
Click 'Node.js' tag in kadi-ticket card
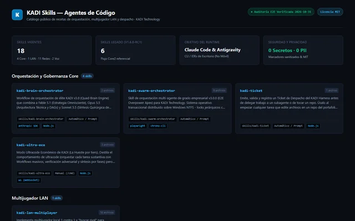[313, 126]
